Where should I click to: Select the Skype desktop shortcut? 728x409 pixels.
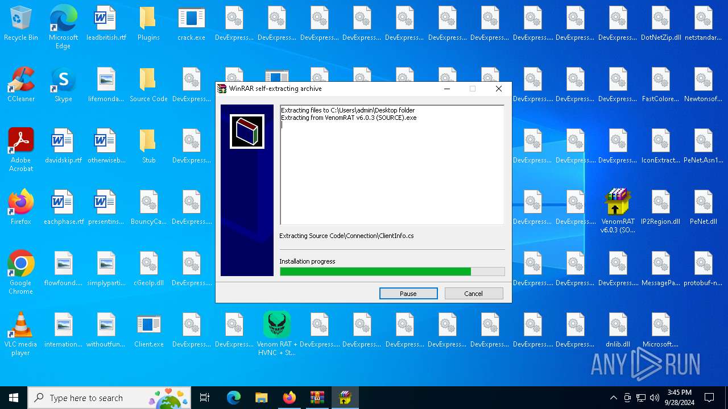63,85
